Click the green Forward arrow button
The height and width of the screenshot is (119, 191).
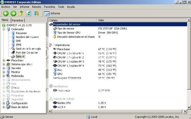(13, 13)
